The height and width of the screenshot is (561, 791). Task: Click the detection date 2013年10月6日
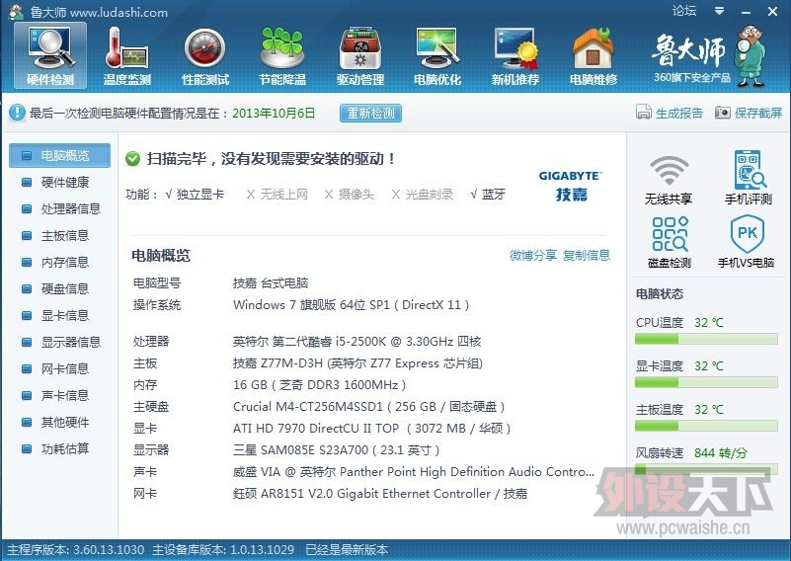pyautogui.click(x=274, y=113)
